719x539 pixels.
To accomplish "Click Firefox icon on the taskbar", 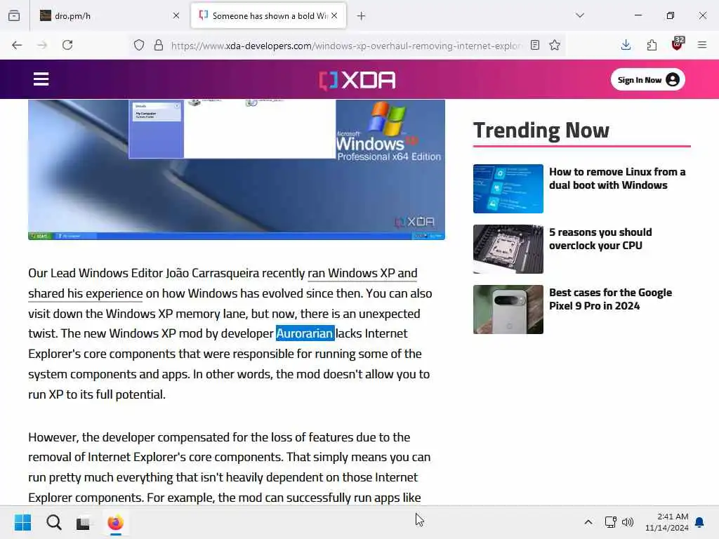I will 116,522.
